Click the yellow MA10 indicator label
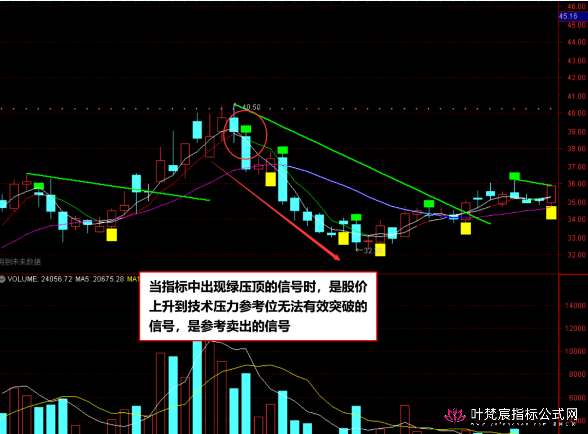The width and height of the screenshot is (588, 434). point(133,279)
